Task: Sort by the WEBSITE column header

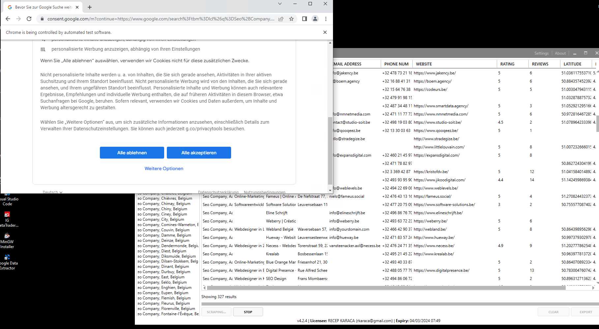Action: (455, 64)
